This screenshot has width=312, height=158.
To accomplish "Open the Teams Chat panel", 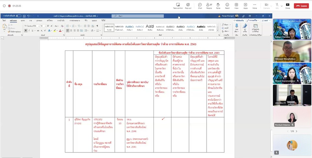I will tap(200, 6).
